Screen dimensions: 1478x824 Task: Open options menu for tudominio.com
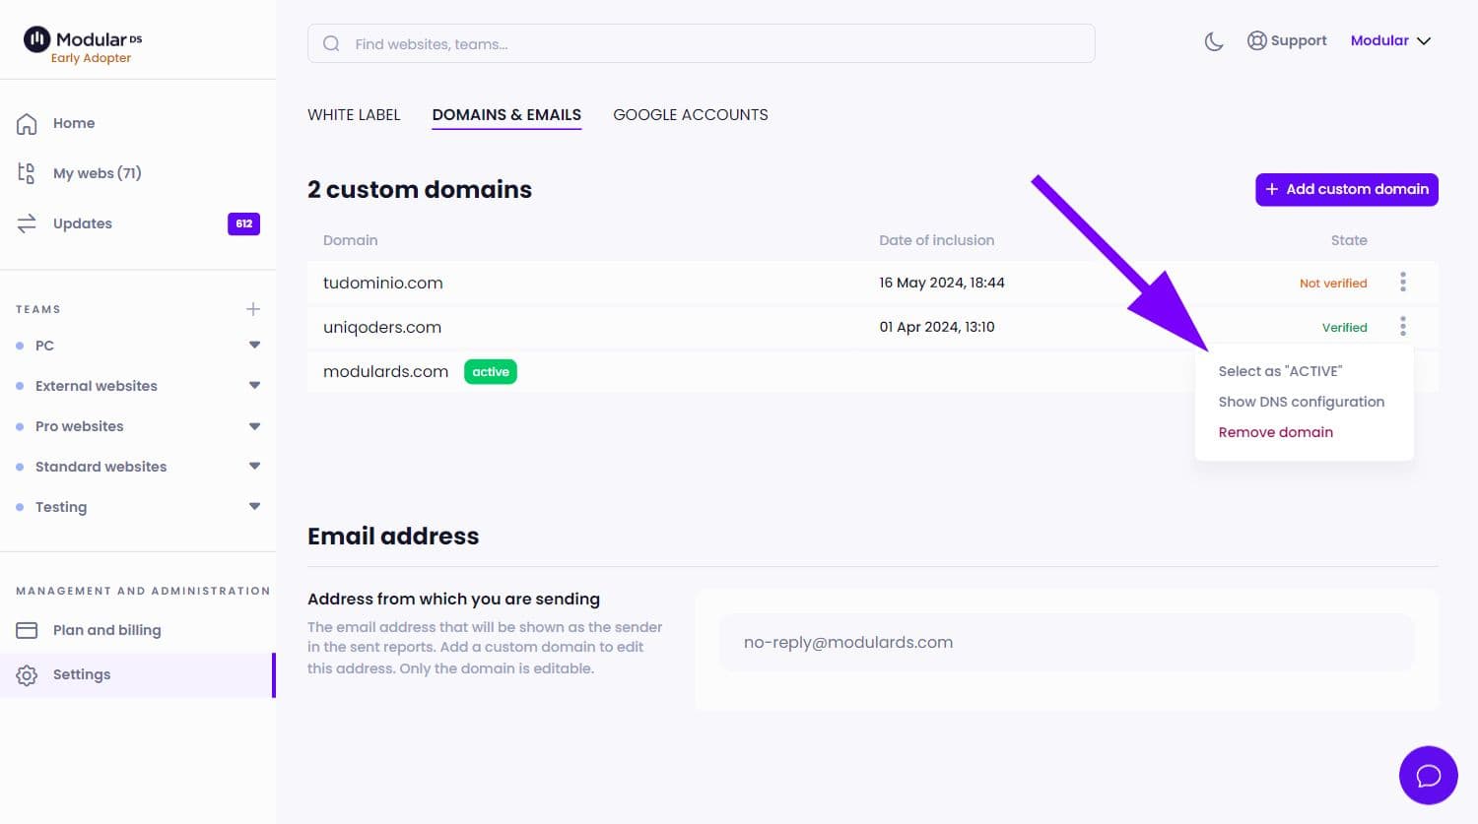point(1403,283)
